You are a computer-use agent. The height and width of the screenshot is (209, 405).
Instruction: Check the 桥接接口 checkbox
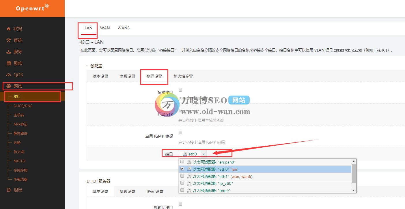[x=180, y=90]
